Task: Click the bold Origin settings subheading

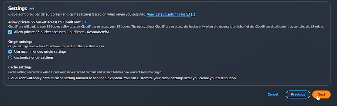Action: click(x=20, y=42)
